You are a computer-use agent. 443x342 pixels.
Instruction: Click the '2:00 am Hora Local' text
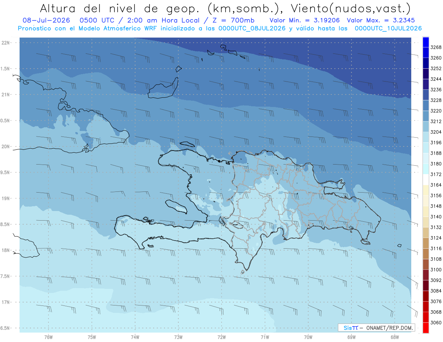click(x=164, y=20)
